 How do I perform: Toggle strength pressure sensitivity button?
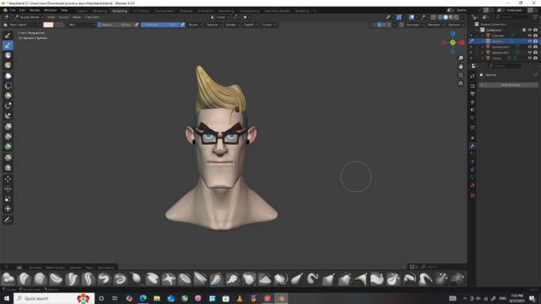click(183, 25)
